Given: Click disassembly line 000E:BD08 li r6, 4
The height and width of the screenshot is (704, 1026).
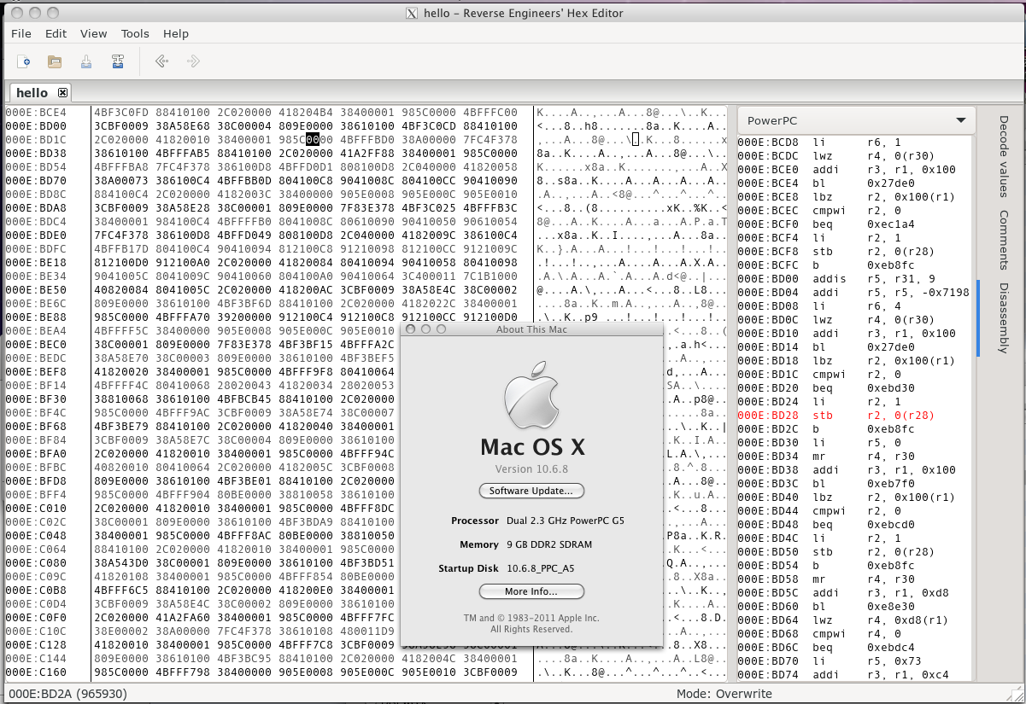Looking at the screenshot, I should tap(854, 306).
